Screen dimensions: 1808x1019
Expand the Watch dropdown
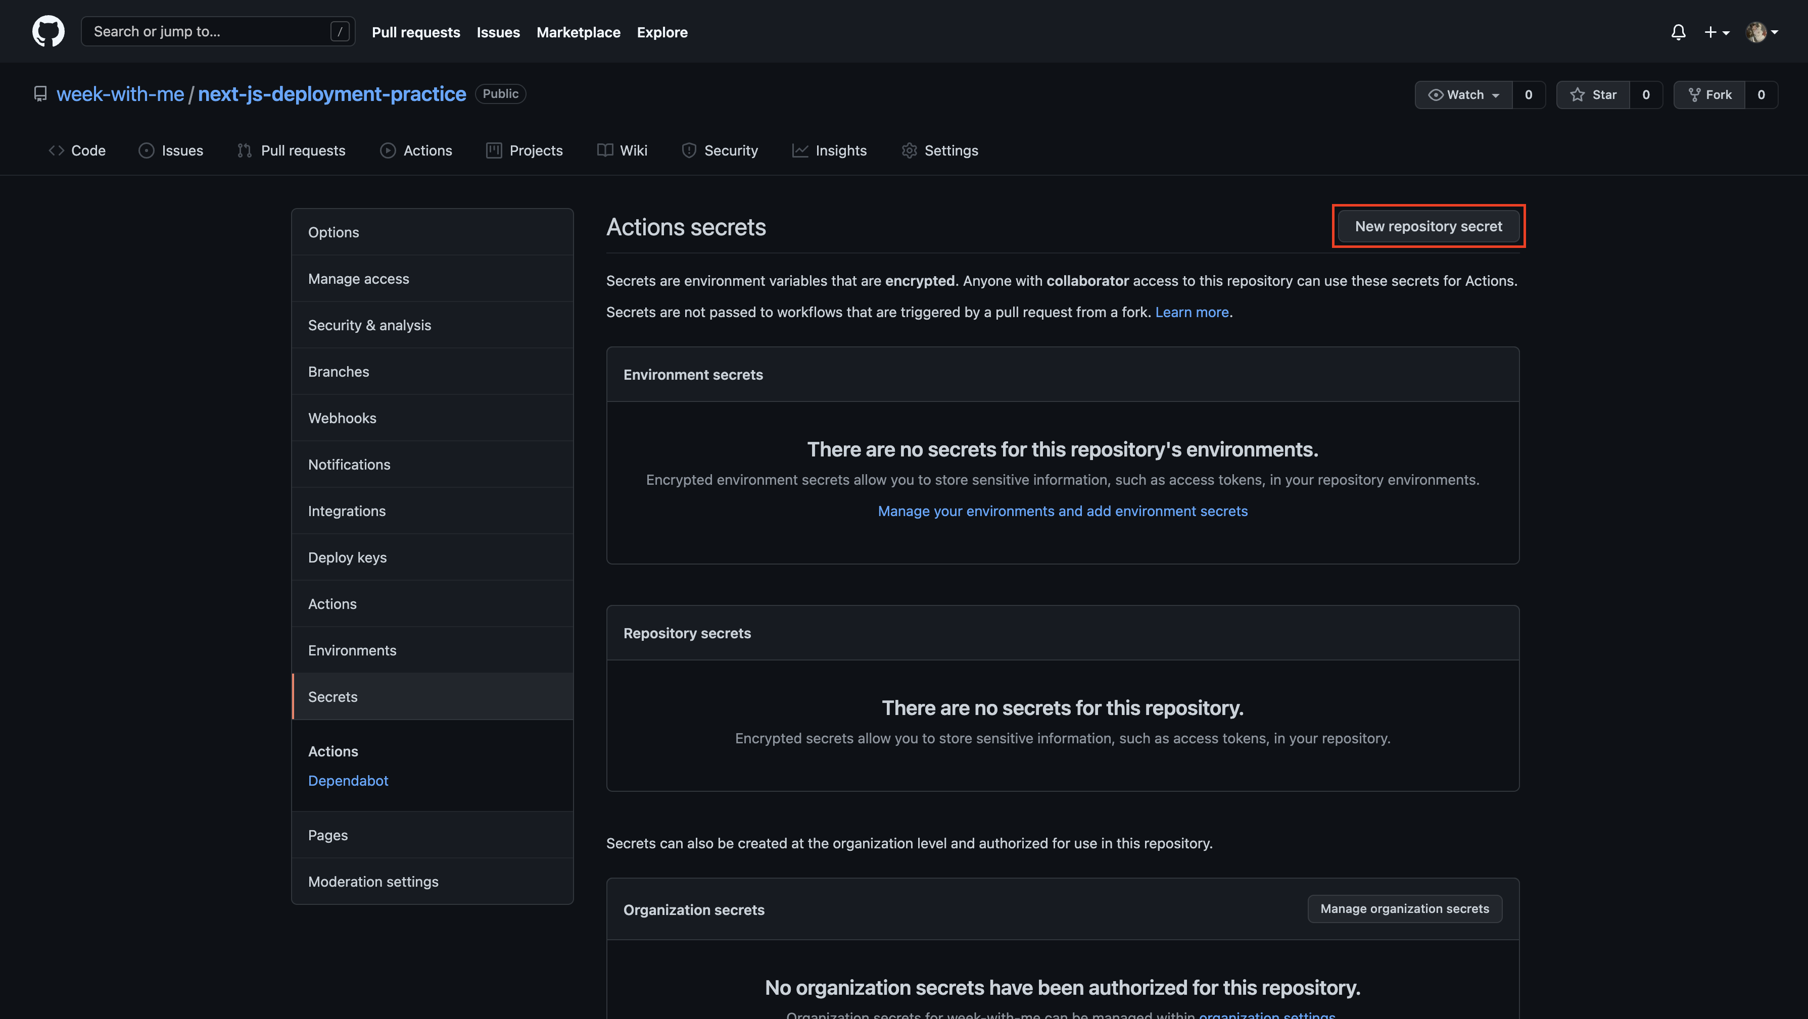coord(1464,94)
